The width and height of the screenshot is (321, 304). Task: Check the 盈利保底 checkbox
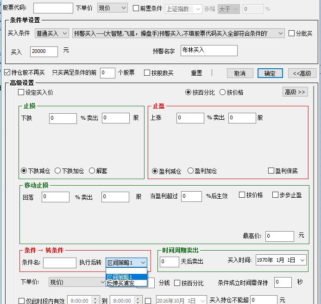click(271, 171)
